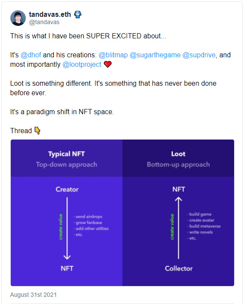Click the blue emoji badge beside tandavas.eth
This screenshot has height=305, width=244.
click(x=78, y=14)
